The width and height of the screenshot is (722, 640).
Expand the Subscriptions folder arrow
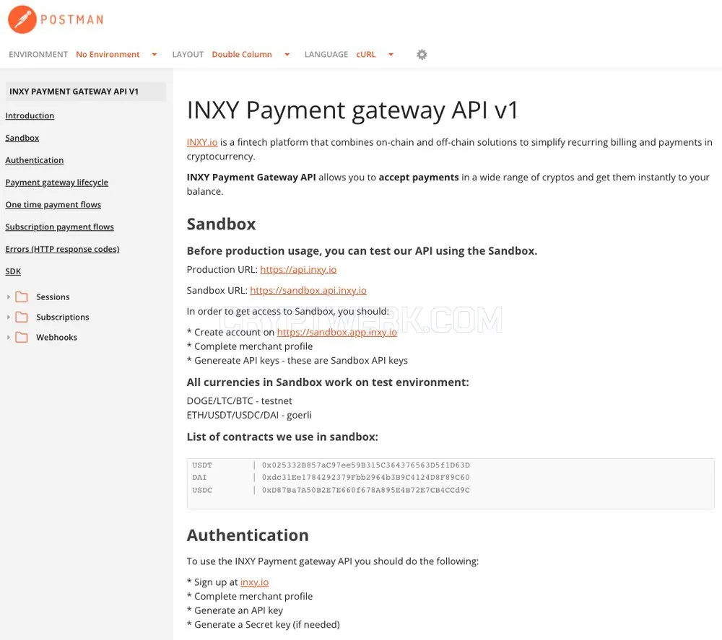tap(8, 317)
